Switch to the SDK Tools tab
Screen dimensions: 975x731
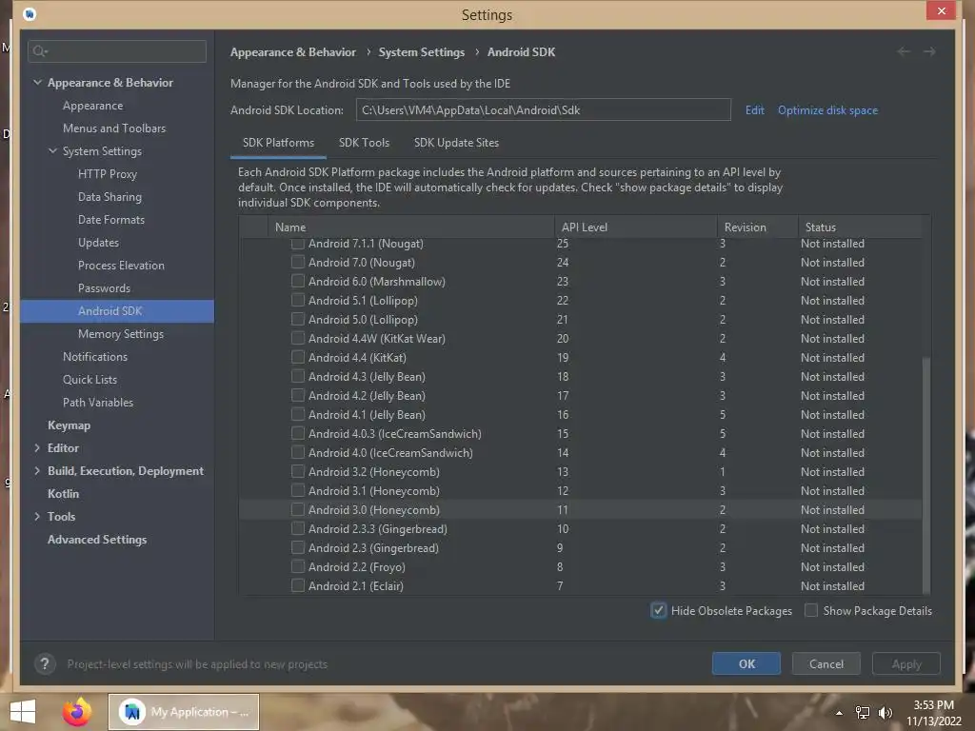click(364, 143)
